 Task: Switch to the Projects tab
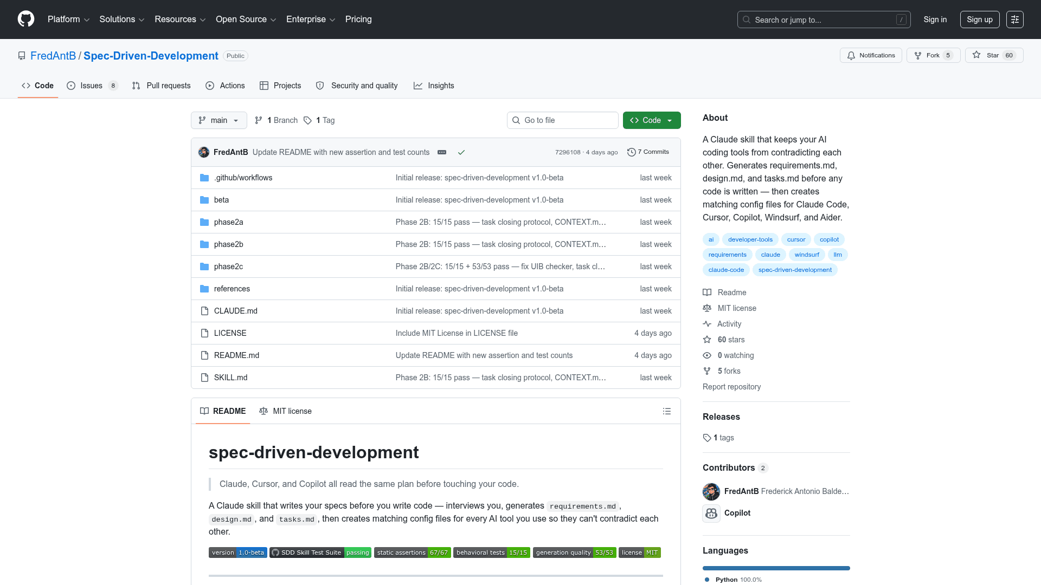[280, 86]
